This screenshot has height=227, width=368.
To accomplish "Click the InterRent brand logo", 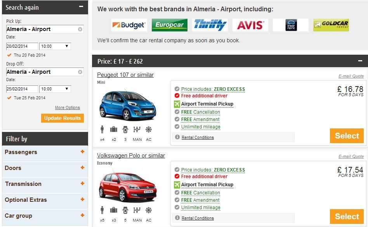I will click(x=291, y=25).
